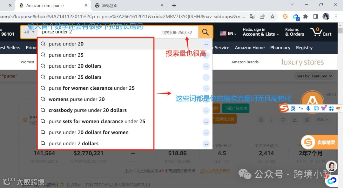Click the blue link icon at bottom right

(332, 181)
